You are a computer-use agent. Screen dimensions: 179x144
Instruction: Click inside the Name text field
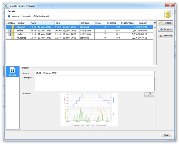(x=94, y=73)
